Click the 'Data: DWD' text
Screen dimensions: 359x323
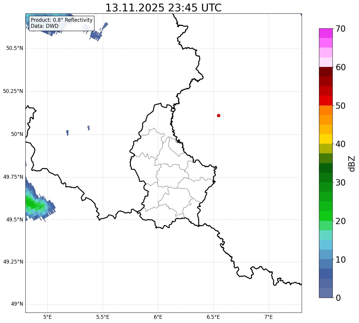(45, 26)
